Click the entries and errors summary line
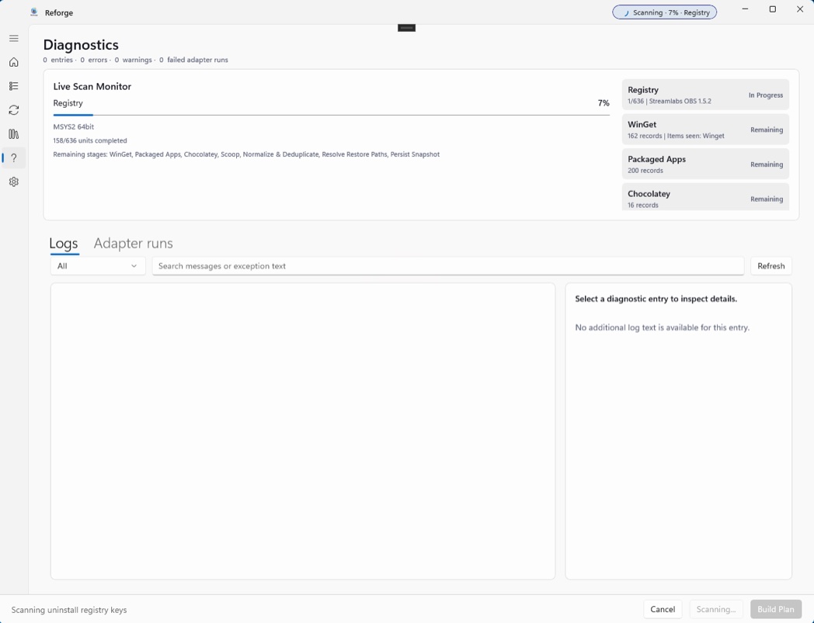 (135, 60)
